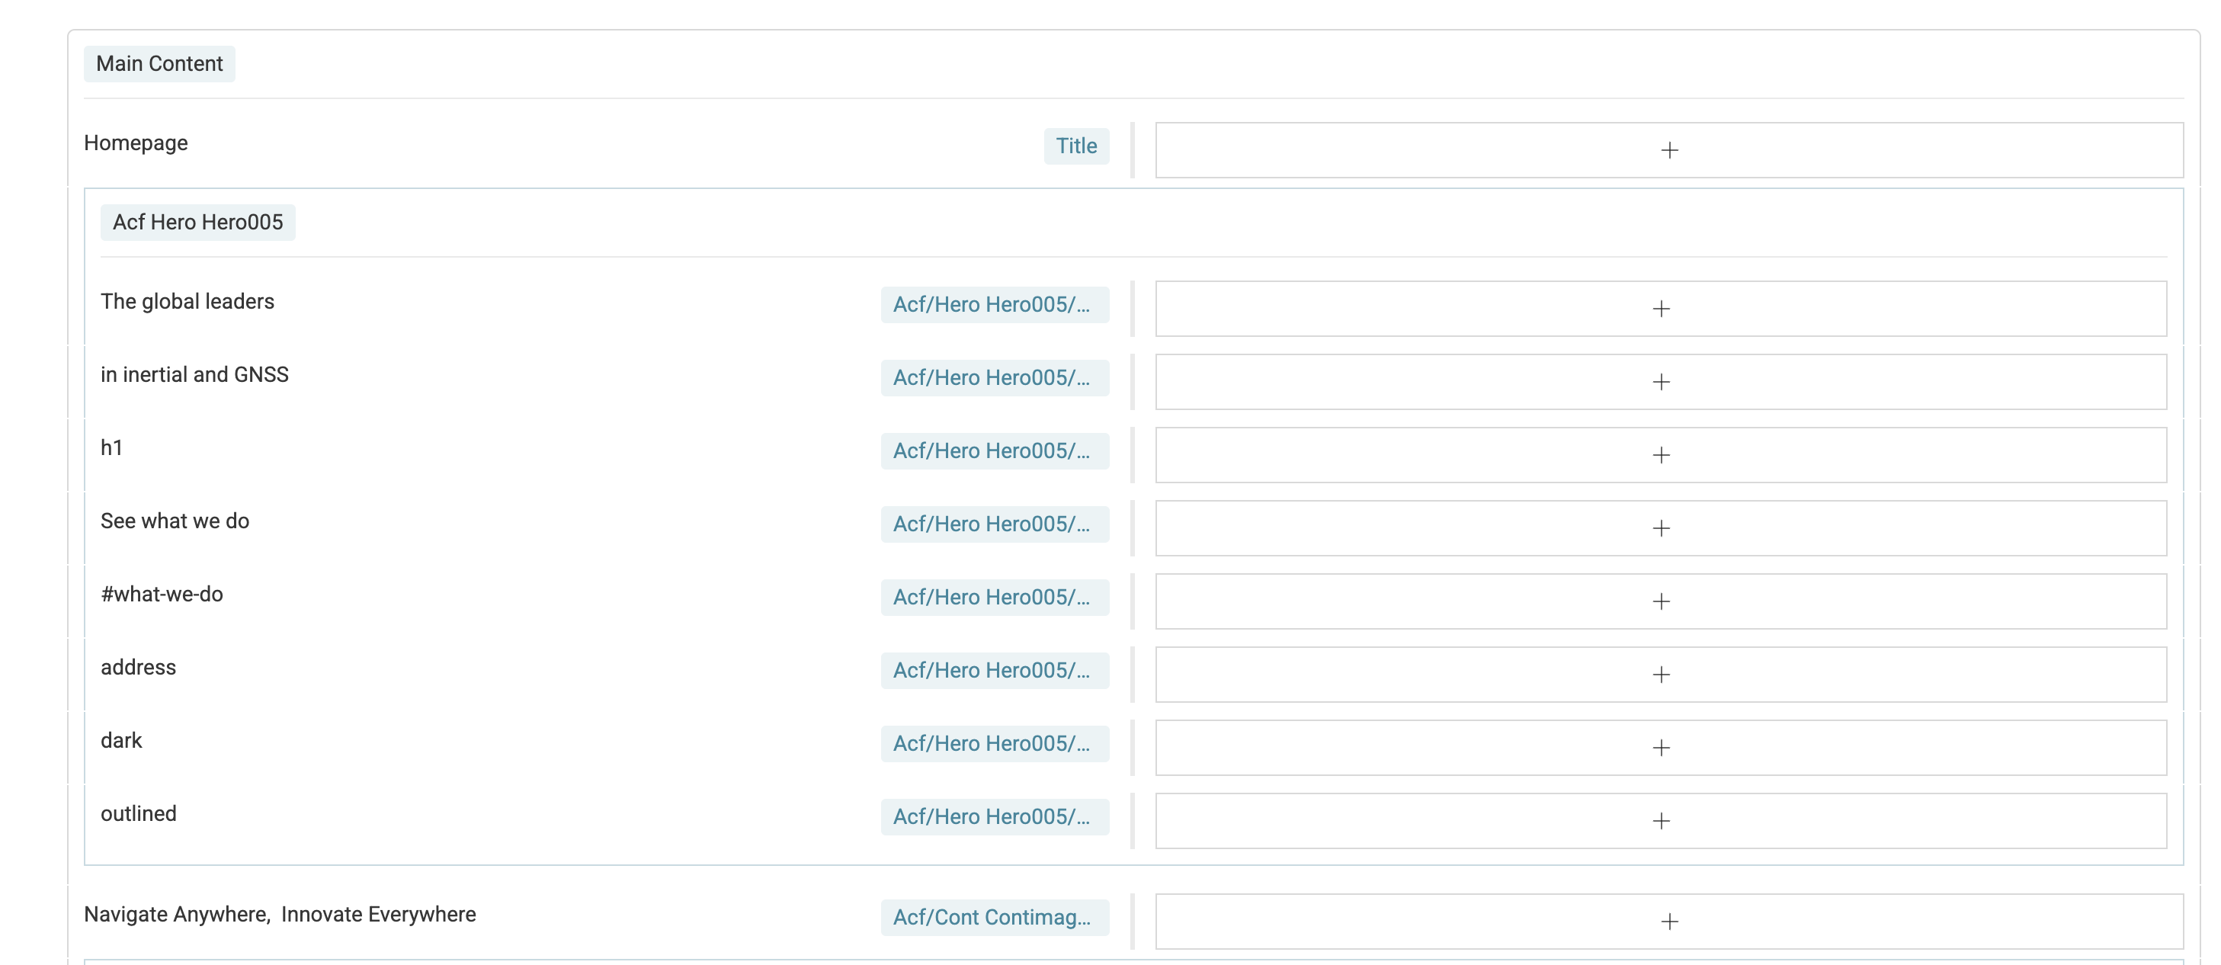
Task: Click the Acf/Hero Hero005 tag beside 'in inertial and GNSS'
Action: tap(995, 379)
